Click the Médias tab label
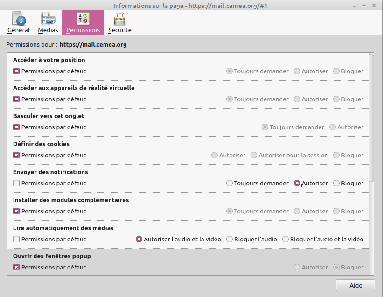This screenshot has height=297, width=383. 48,30
